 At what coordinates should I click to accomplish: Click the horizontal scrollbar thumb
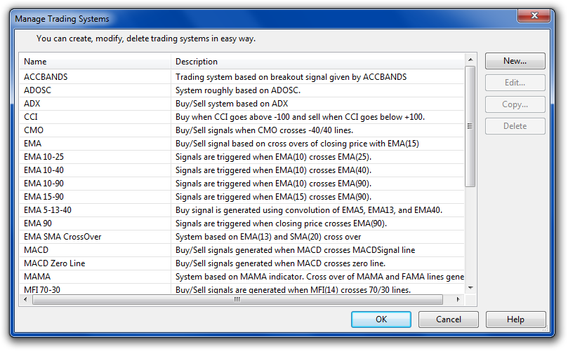tap(237, 300)
